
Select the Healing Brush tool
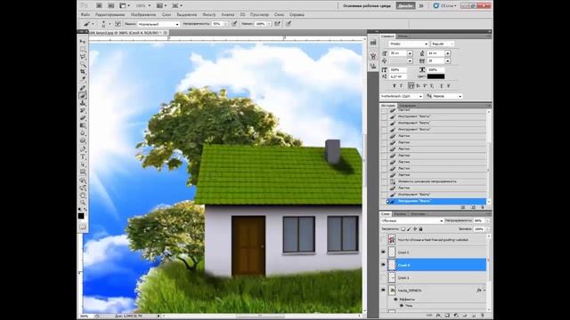coord(83,88)
